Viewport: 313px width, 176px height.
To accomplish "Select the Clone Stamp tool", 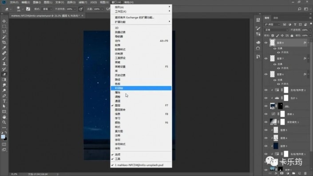I will [x=4, y=64].
